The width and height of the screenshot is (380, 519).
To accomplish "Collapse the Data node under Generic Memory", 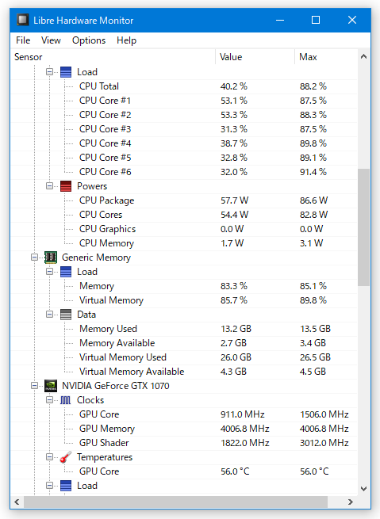I will pos(49,315).
